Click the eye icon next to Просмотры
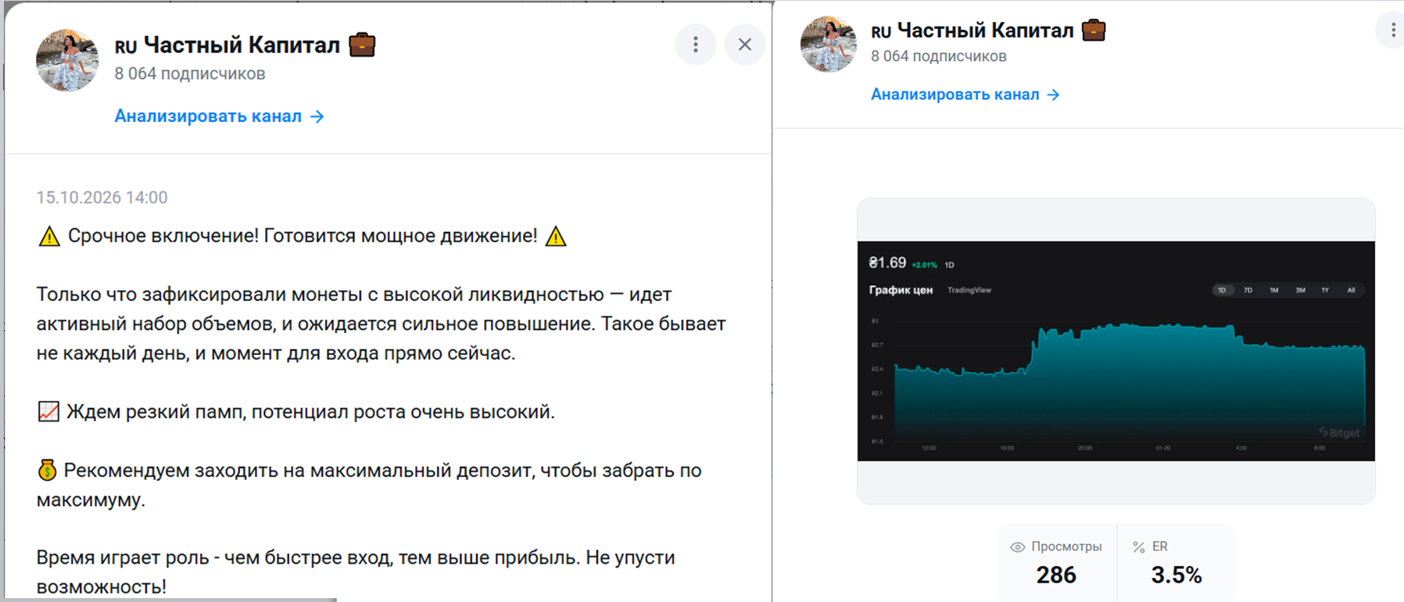 click(x=1017, y=547)
